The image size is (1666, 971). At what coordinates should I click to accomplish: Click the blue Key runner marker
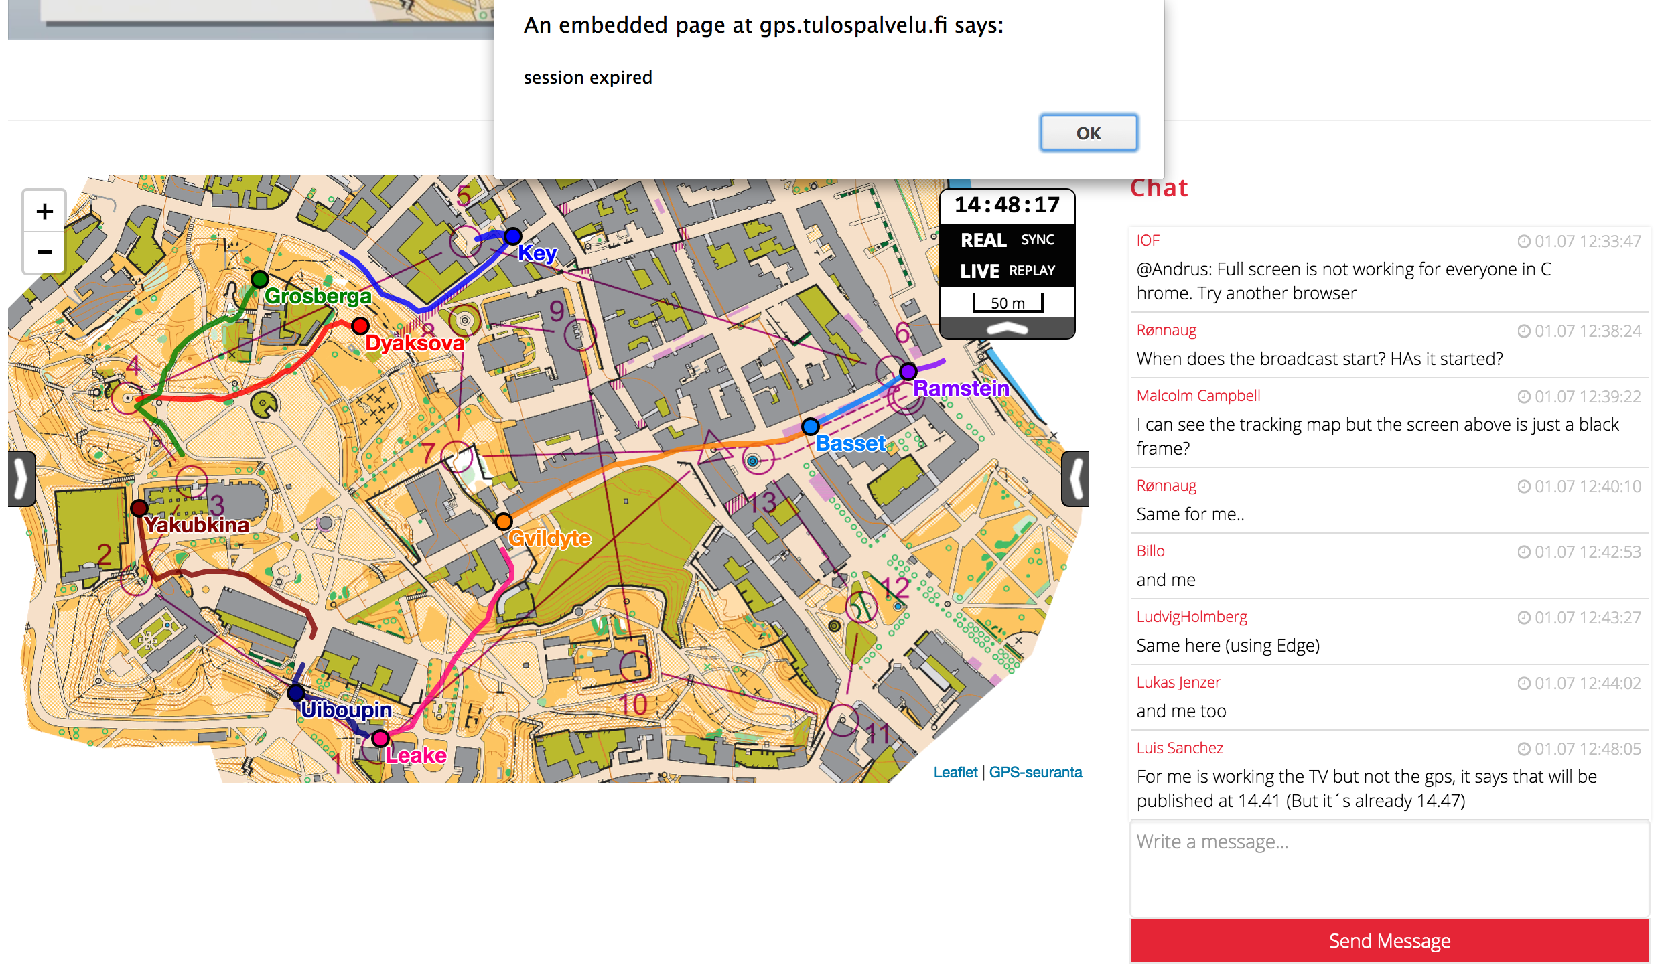513,236
